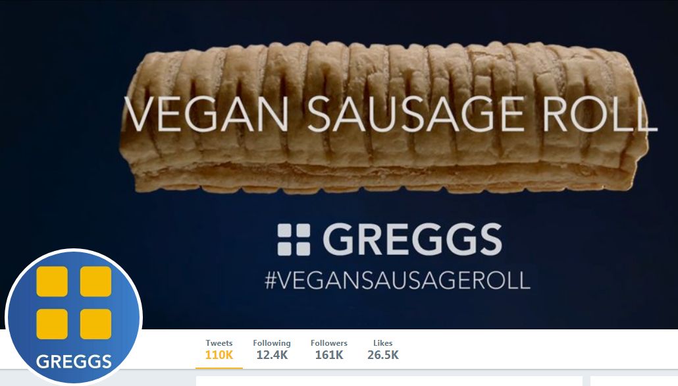Click the 161K followers count
This screenshot has width=678, height=386.
click(328, 355)
